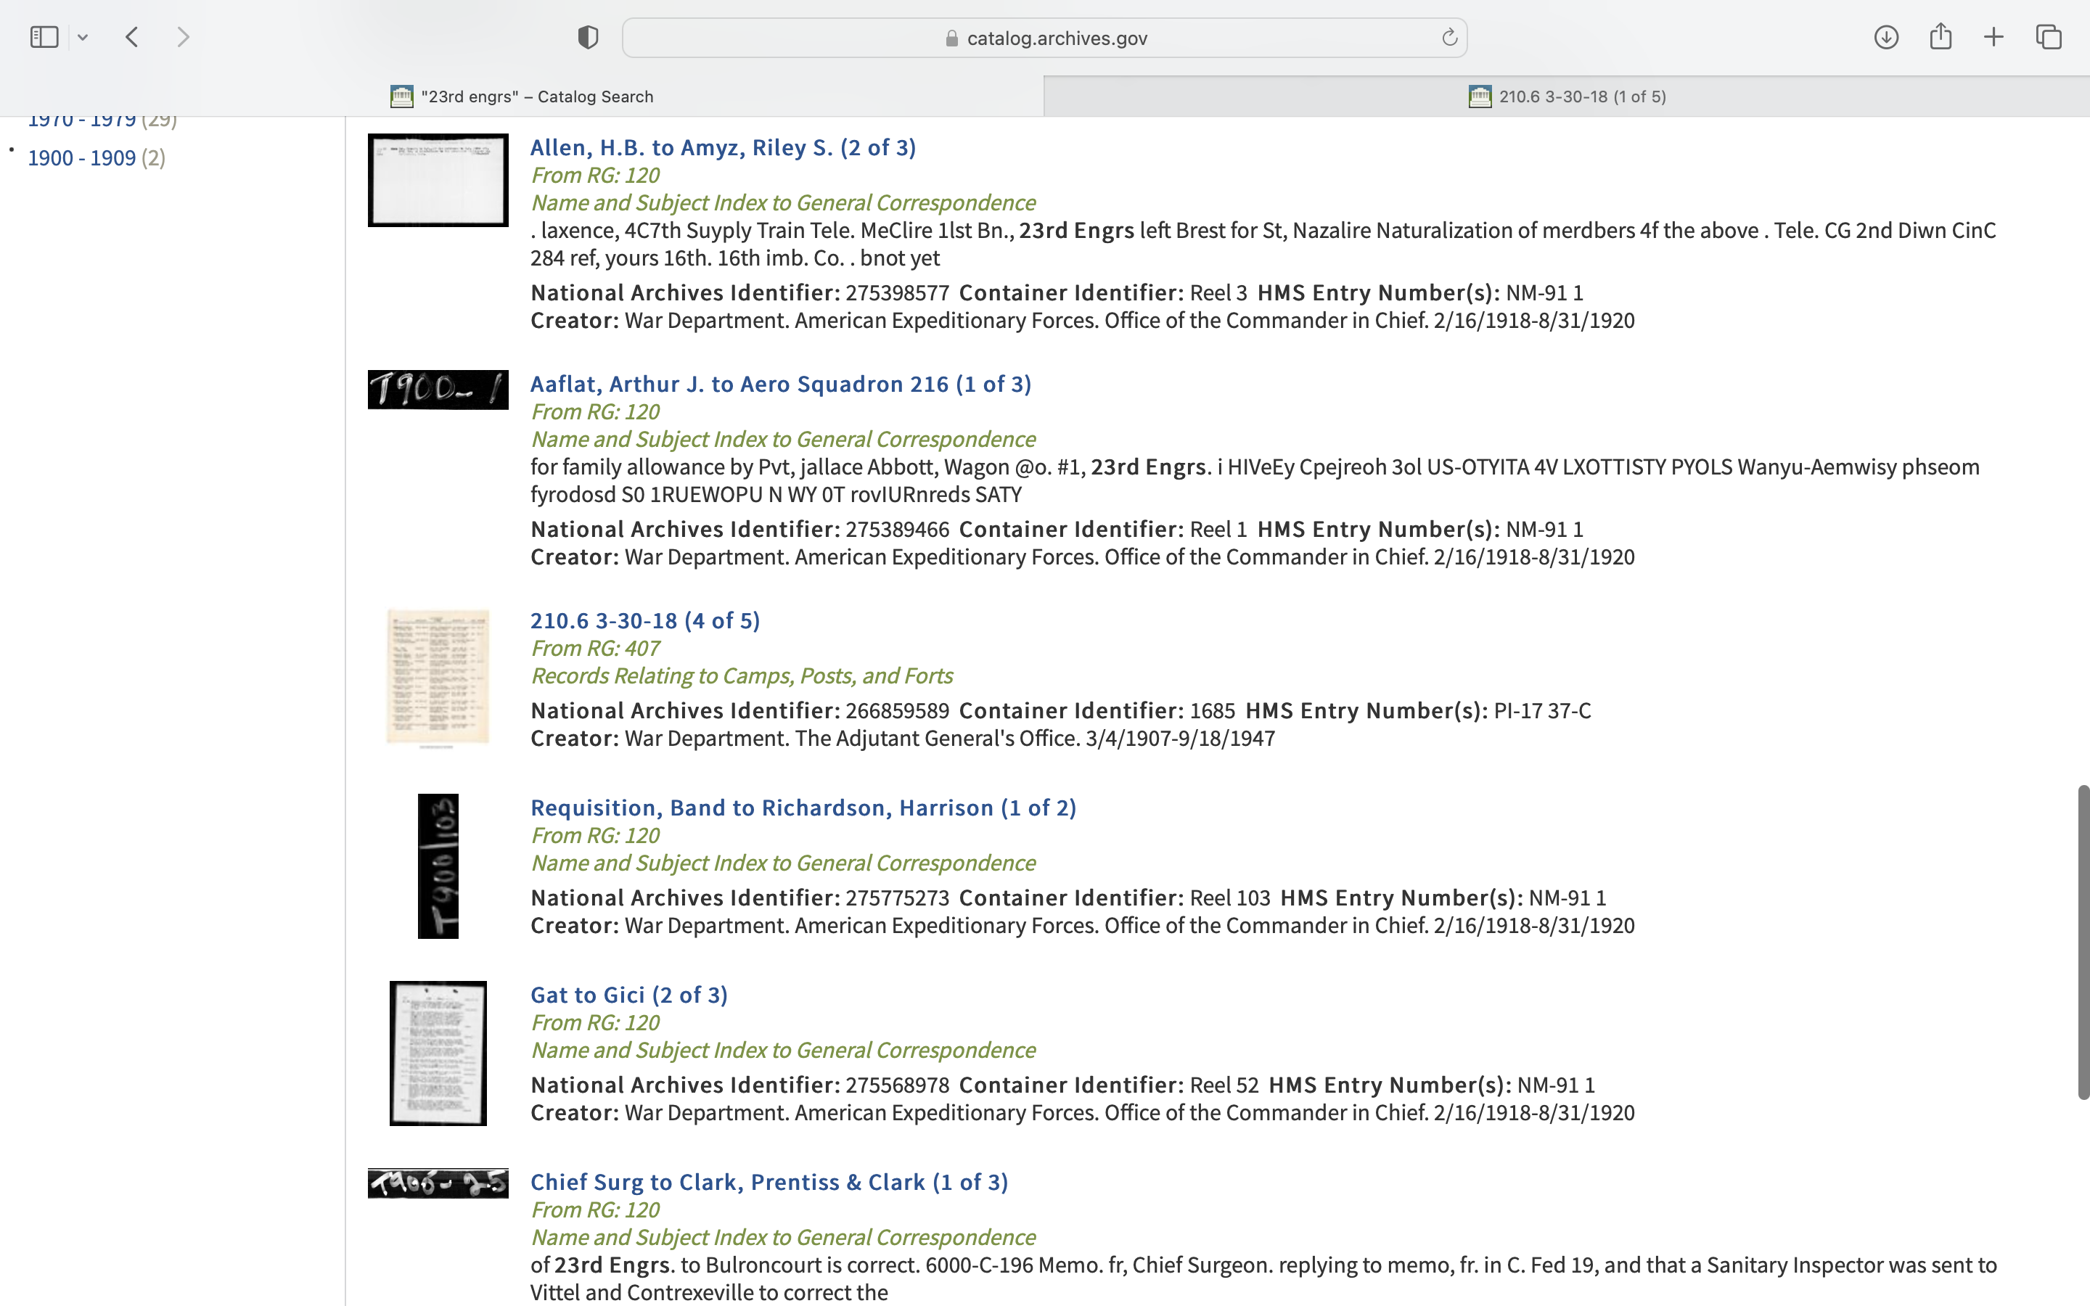Toggle the Safari sidebar icon
The width and height of the screenshot is (2090, 1306).
click(44, 37)
